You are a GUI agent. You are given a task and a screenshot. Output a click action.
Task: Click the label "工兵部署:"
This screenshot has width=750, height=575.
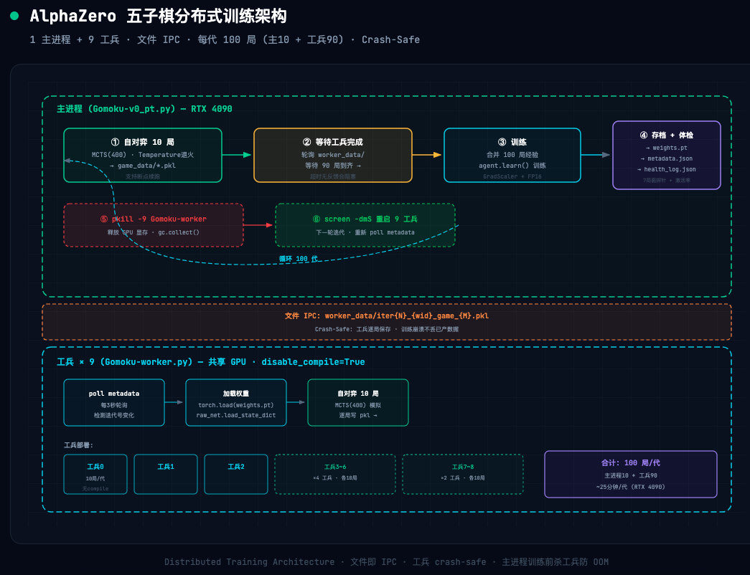tap(78, 445)
